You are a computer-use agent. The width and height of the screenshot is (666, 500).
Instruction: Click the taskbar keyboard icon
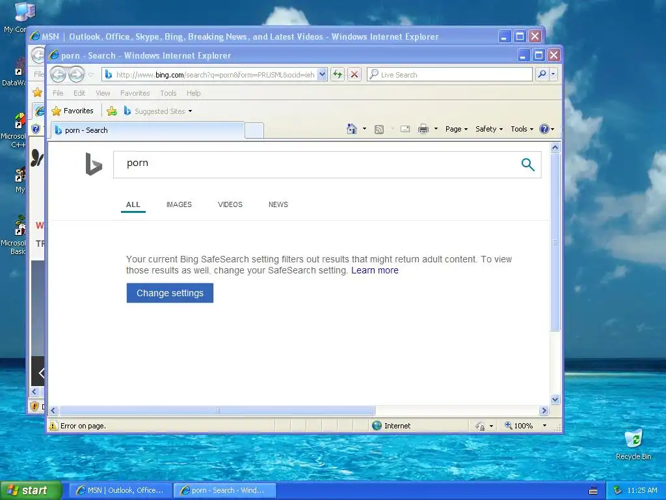point(593,491)
